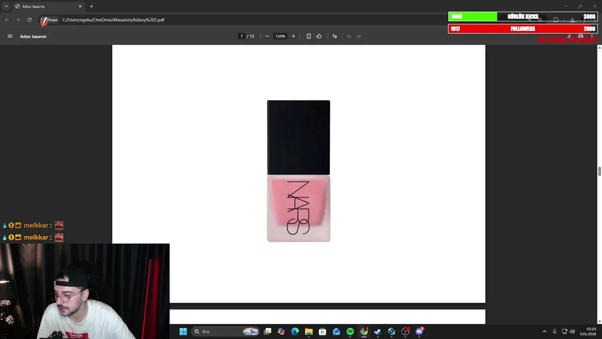This screenshot has width=602, height=339.
Task: Open Discord from taskbar
Action: tap(420, 331)
